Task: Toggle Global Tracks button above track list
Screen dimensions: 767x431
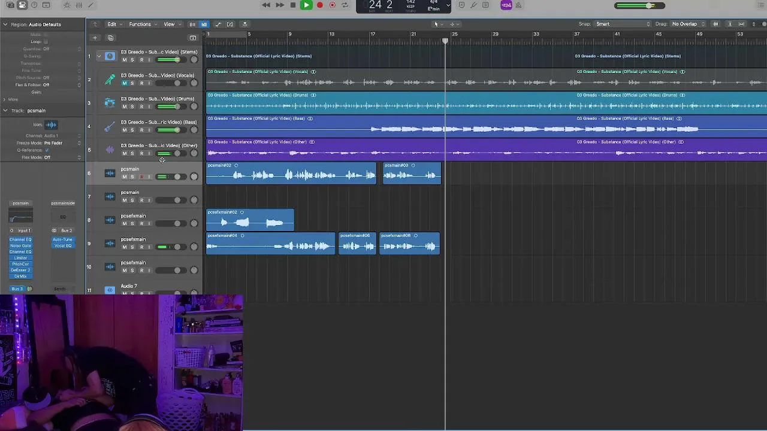Action: 193,38
